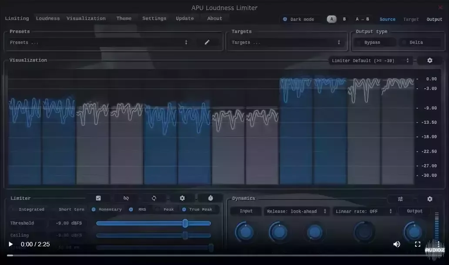Select state A
Viewport: 449px width, 265px height.
[332, 19]
